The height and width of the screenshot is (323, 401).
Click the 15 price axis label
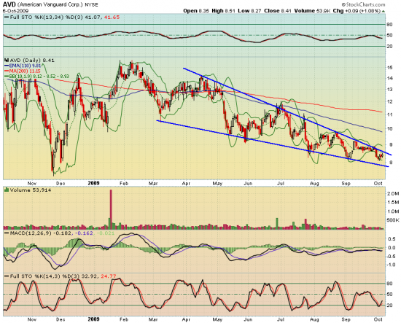(x=390, y=68)
